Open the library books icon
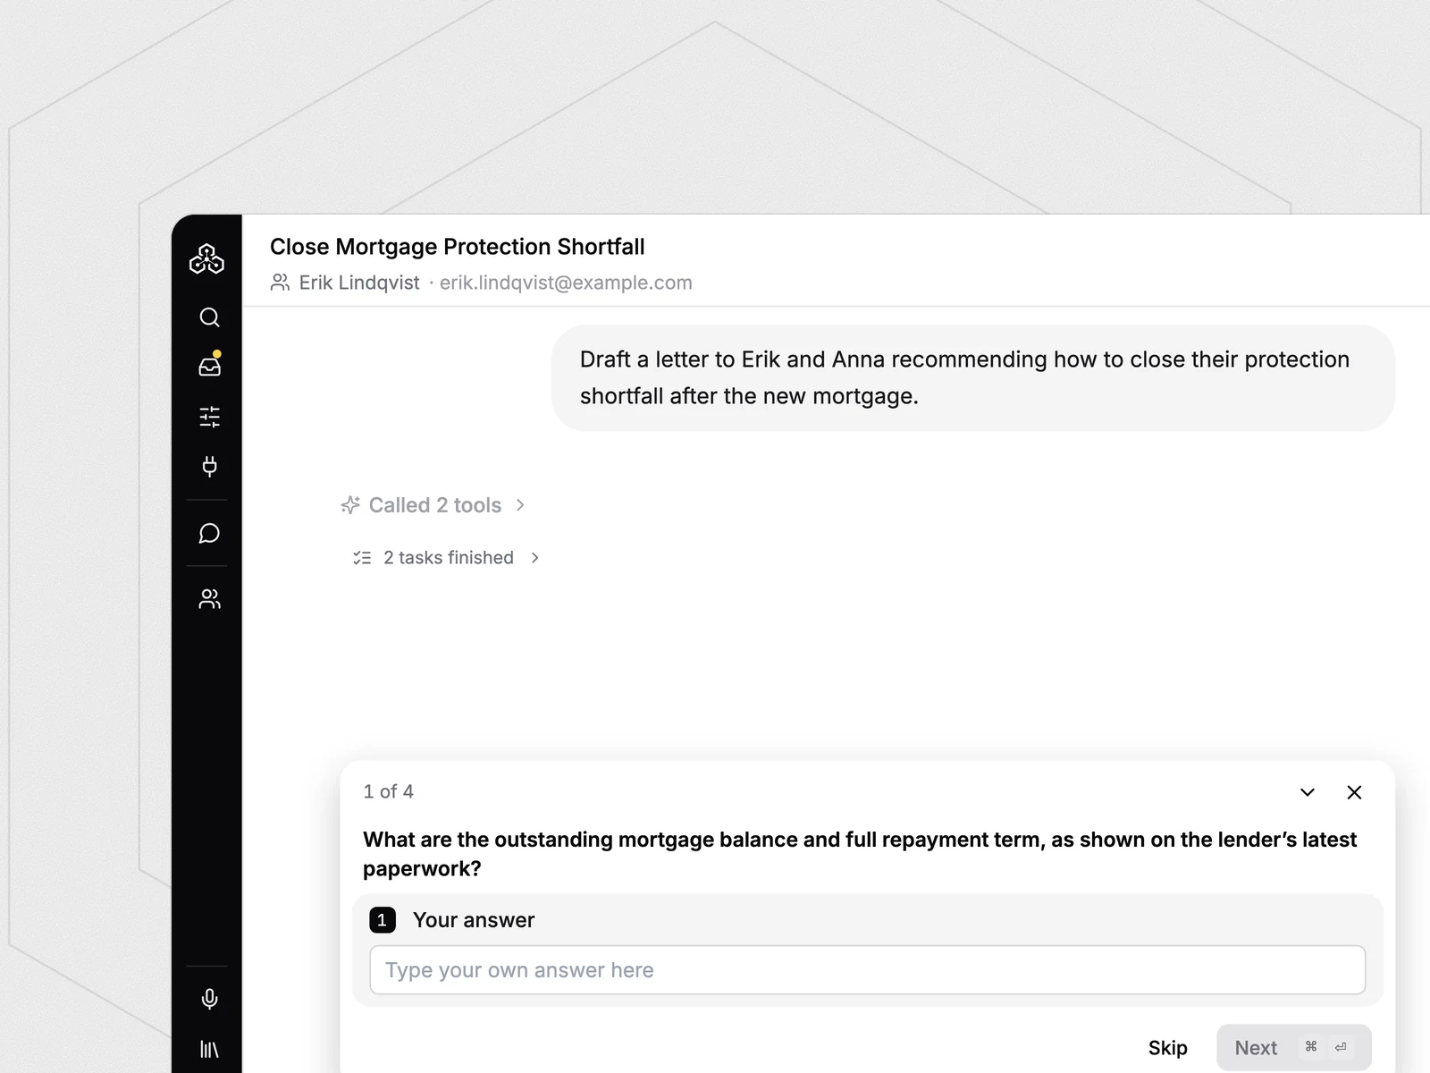This screenshot has width=1430, height=1073. (209, 1049)
